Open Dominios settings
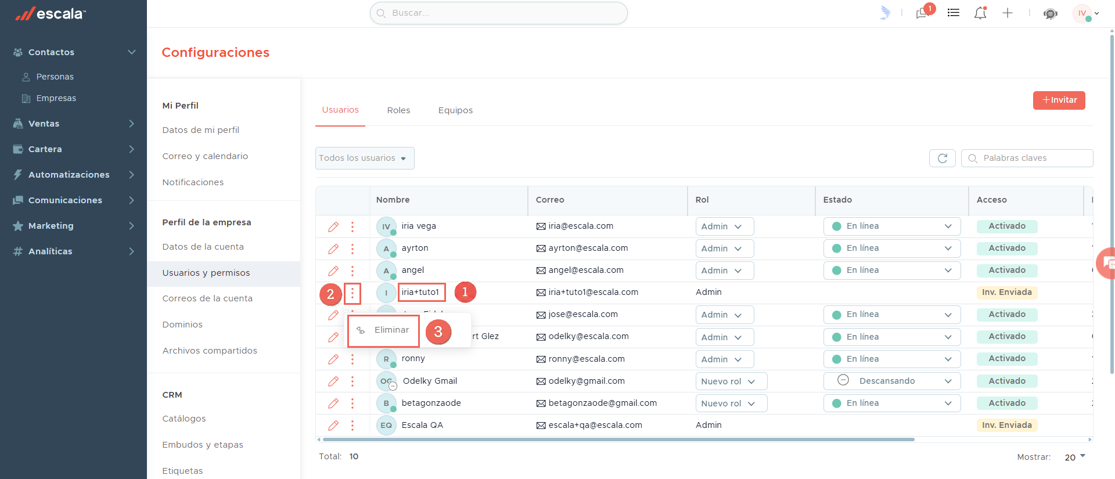 point(182,325)
